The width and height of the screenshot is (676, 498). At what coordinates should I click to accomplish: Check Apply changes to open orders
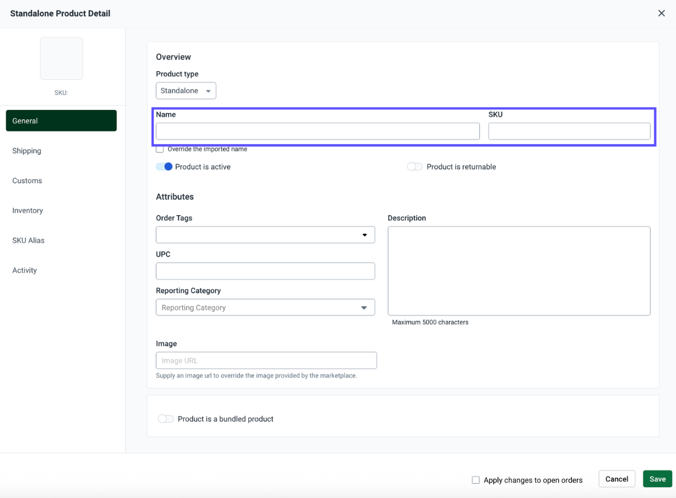click(475, 480)
